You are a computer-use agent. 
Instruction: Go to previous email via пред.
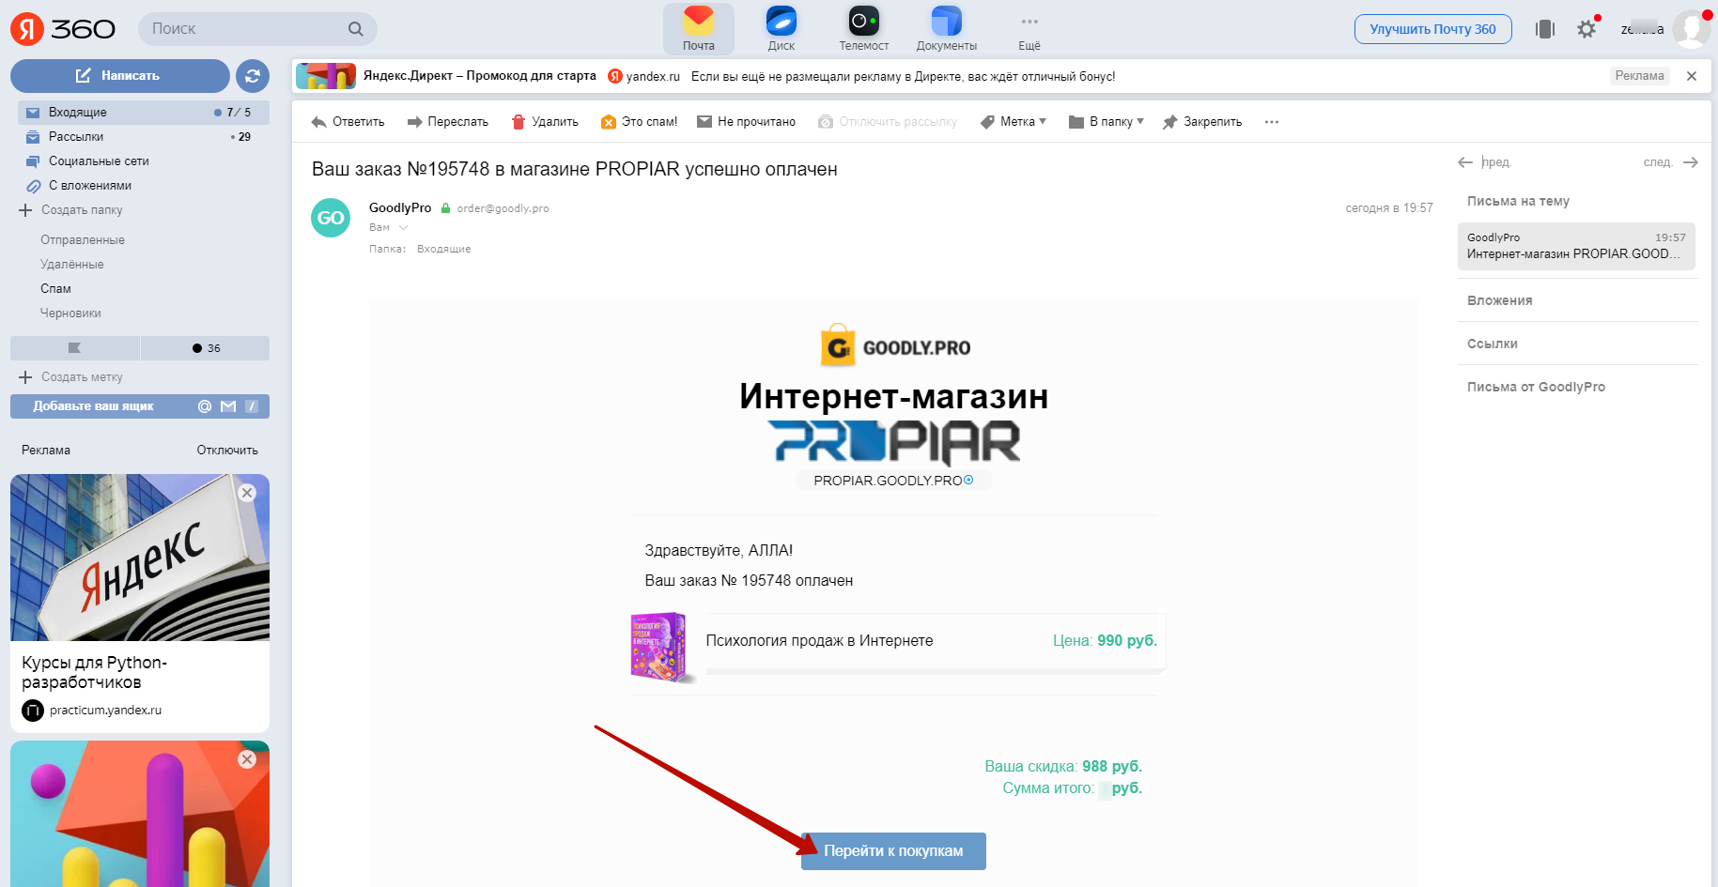(x=1484, y=162)
